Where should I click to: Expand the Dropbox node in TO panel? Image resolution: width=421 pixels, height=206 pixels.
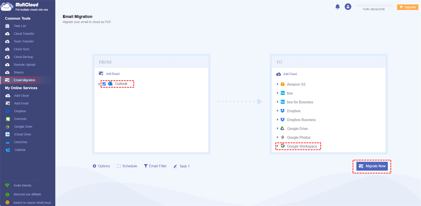point(278,111)
